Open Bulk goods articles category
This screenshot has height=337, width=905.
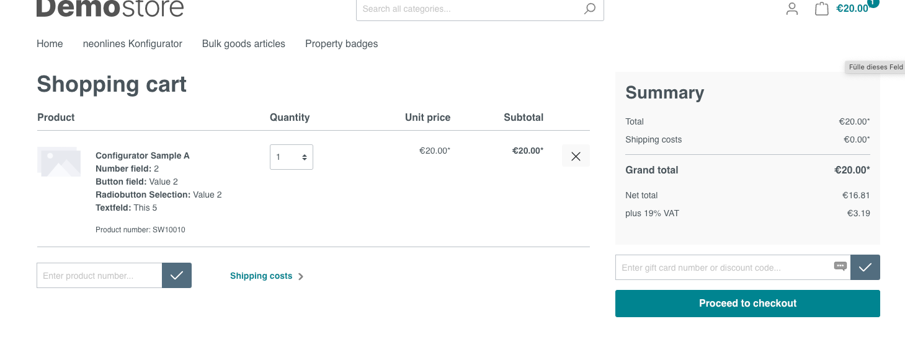pyautogui.click(x=244, y=44)
